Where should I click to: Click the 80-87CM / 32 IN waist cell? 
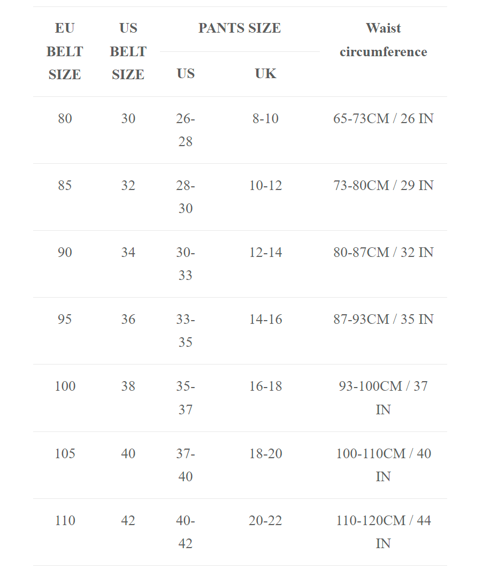pyautogui.click(x=383, y=253)
